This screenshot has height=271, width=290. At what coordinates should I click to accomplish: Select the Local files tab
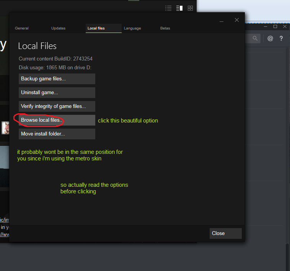pyautogui.click(x=104, y=28)
